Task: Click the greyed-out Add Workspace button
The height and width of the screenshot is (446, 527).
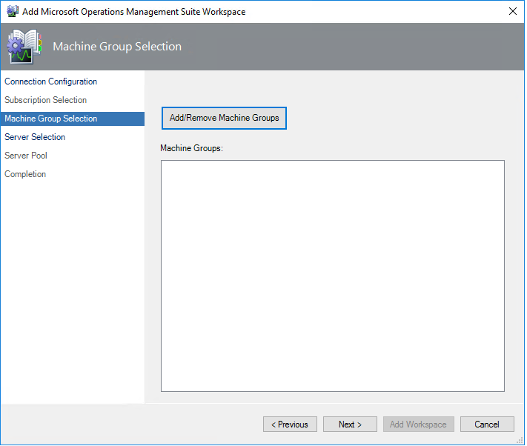Action: pyautogui.click(x=418, y=425)
